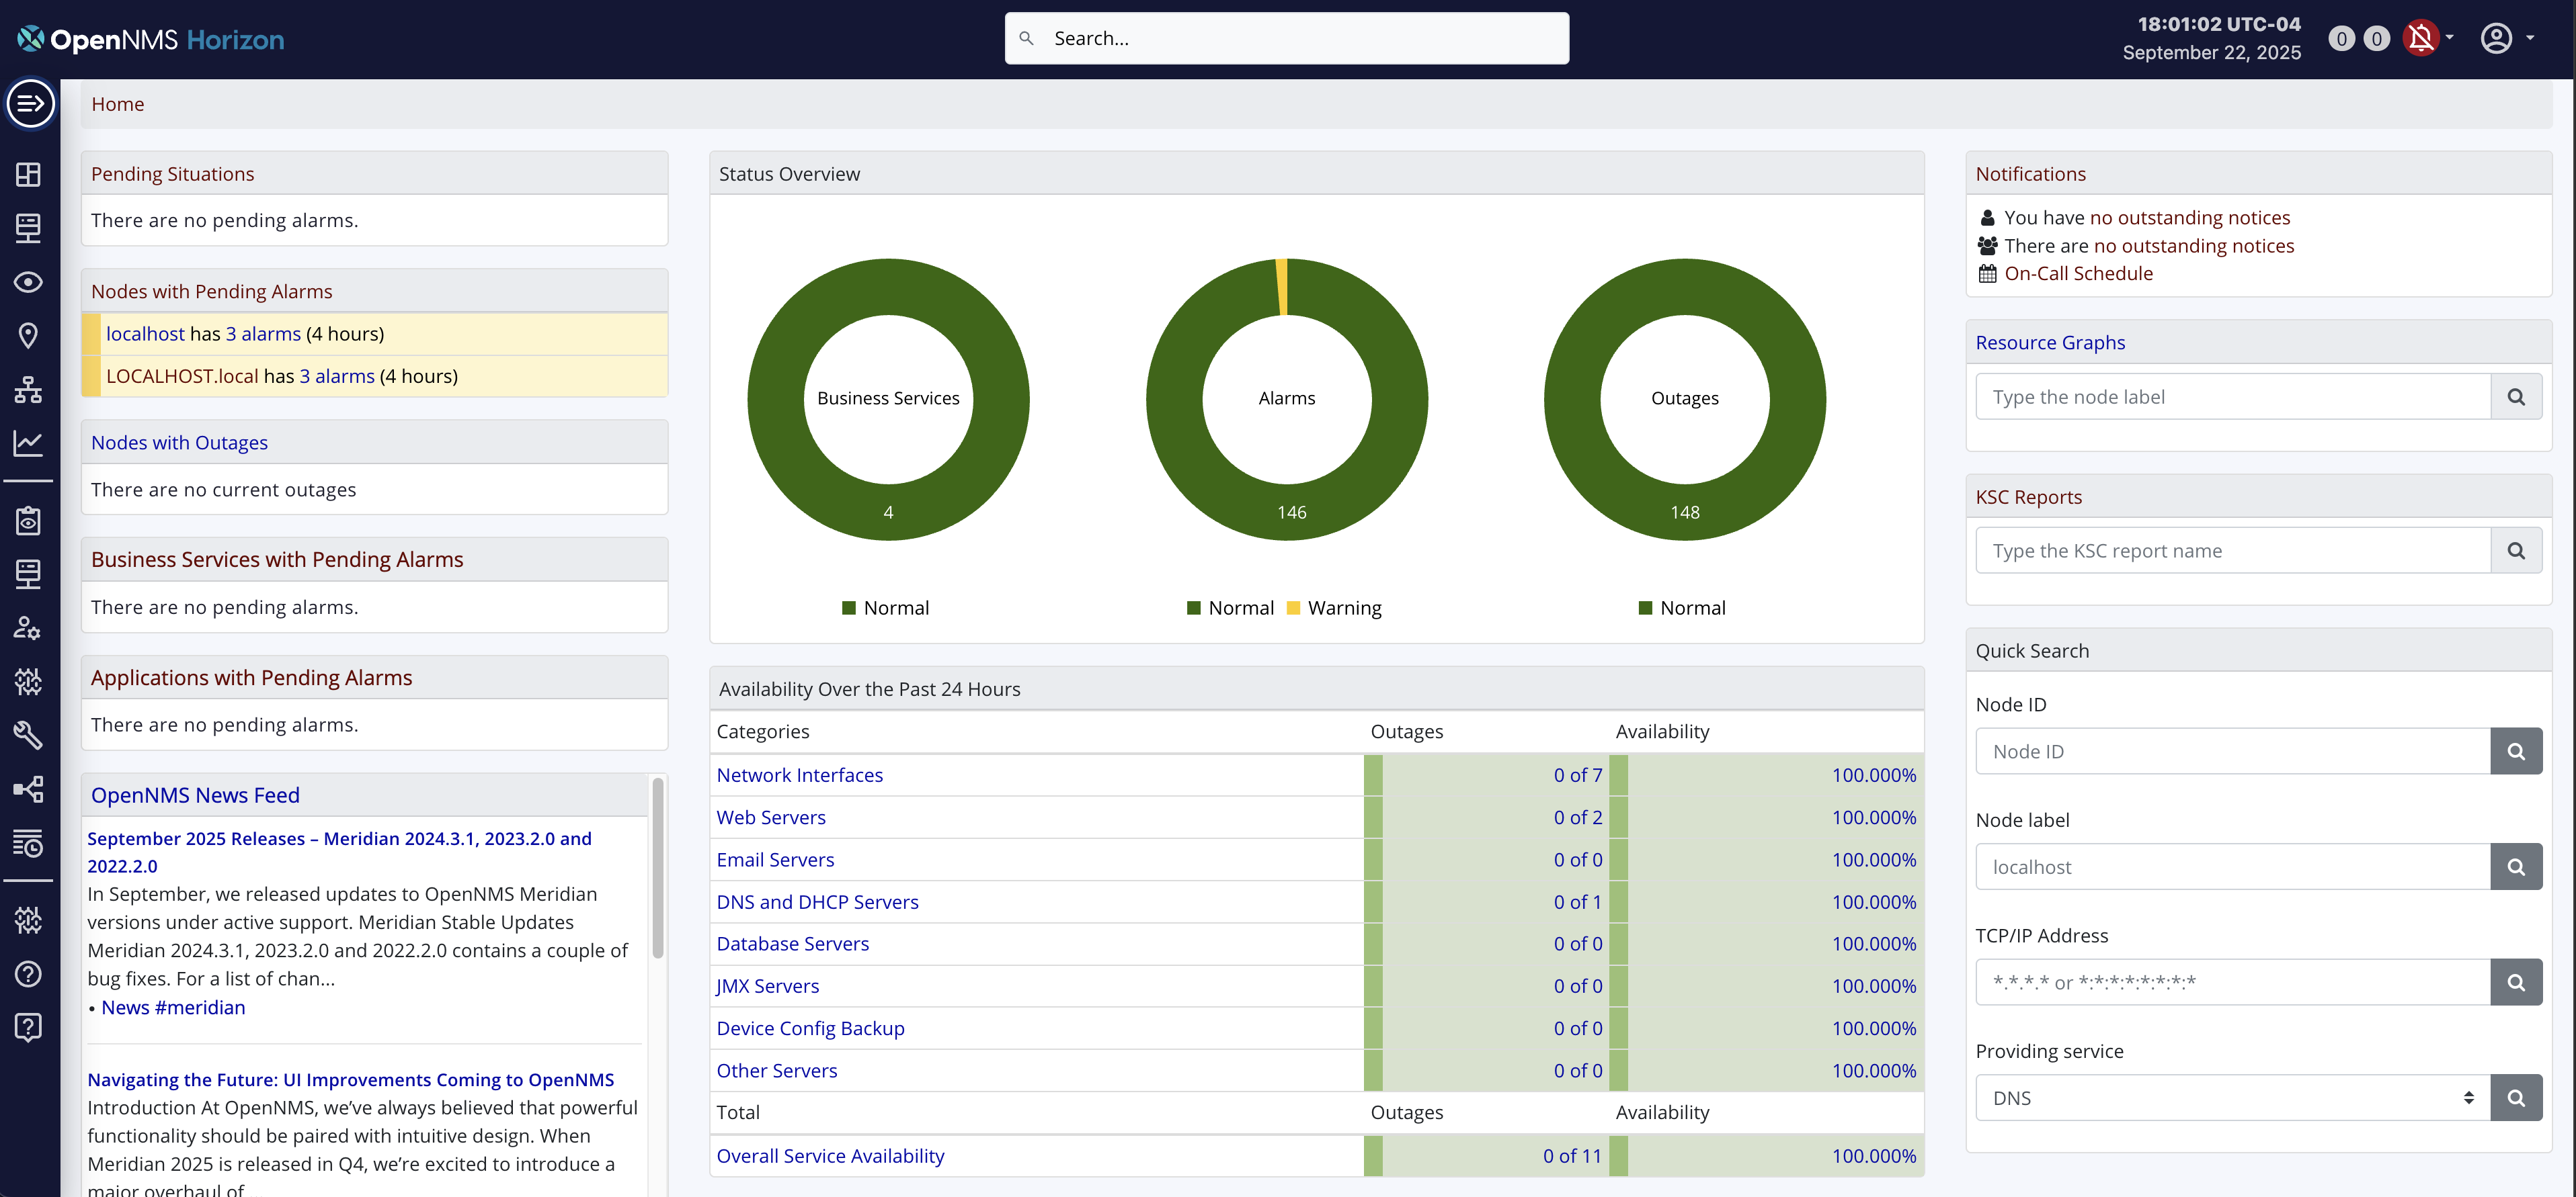Open the On-Call Schedule link
Image resolution: width=2576 pixels, height=1197 pixels.
tap(2079, 273)
